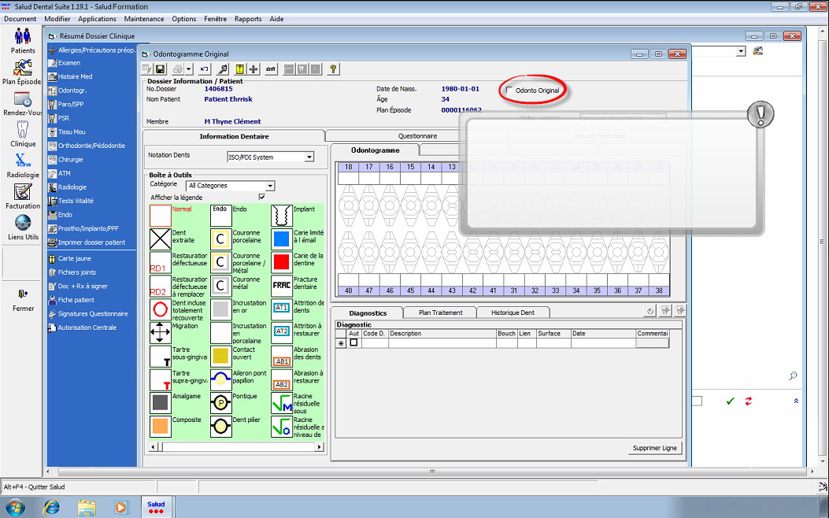
Task: Save the odontogramme with floppy icon
Action: click(161, 69)
